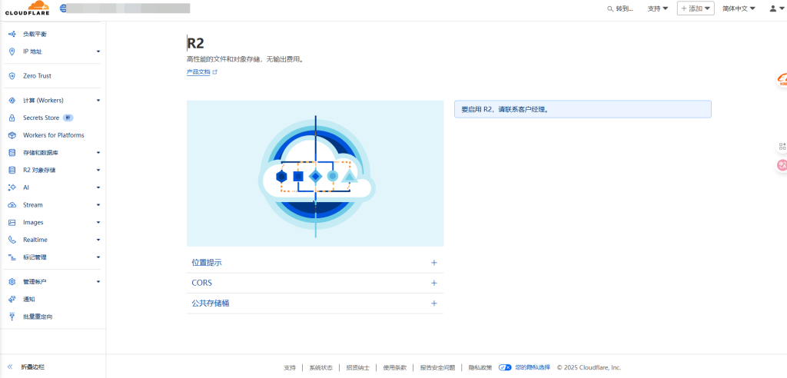Click the 管理帐户 gear icon

pos(12,282)
